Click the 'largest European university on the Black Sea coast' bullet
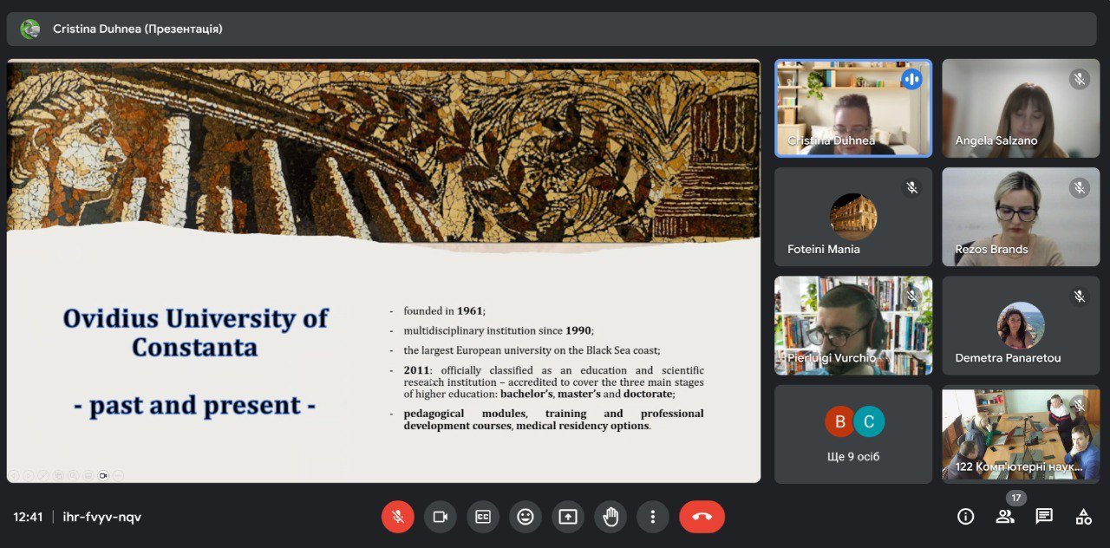The width and height of the screenshot is (1110, 548). click(x=532, y=350)
